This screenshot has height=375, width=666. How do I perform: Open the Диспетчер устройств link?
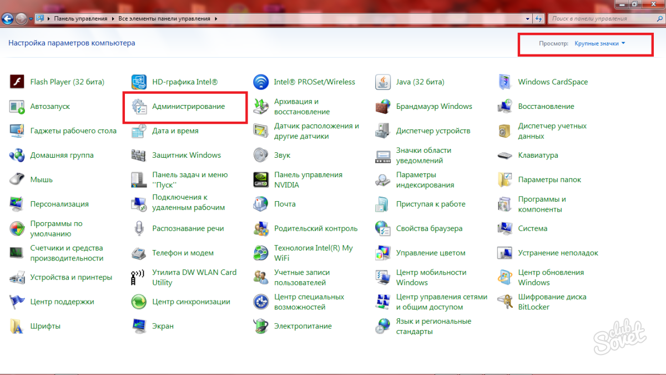point(433,131)
